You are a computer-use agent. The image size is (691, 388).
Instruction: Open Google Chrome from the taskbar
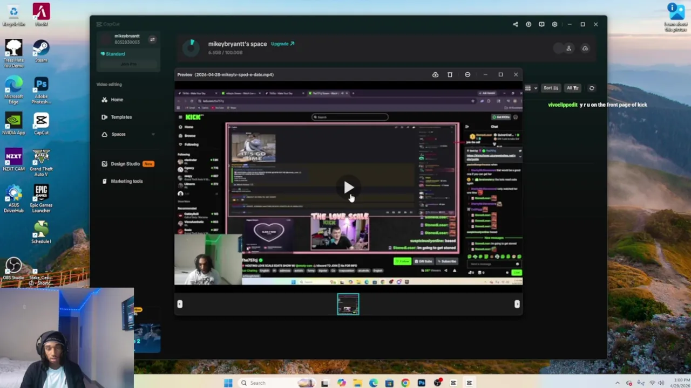(405, 383)
